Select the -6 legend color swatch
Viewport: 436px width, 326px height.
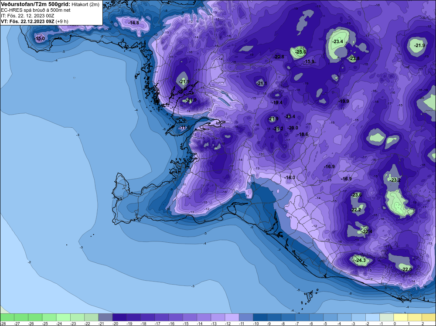tap(317, 317)
